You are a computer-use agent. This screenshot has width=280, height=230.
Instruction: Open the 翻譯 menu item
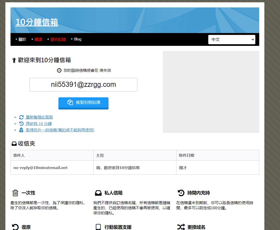[x=38, y=39]
